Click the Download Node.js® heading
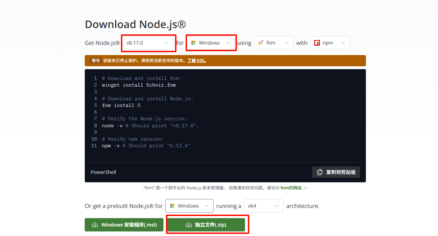The height and width of the screenshot is (236, 438). pyautogui.click(x=135, y=24)
